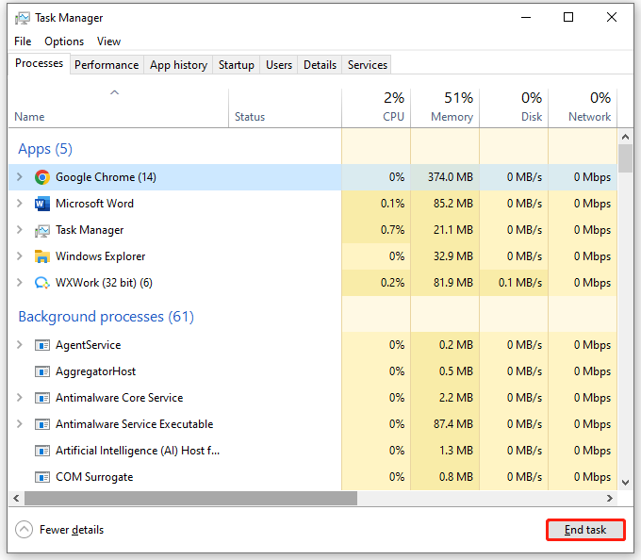Click the vertical scrollbar down arrow
This screenshot has height=560, width=641.
[625, 481]
